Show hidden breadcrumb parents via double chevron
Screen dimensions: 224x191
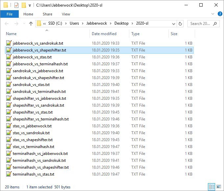coord(44,24)
